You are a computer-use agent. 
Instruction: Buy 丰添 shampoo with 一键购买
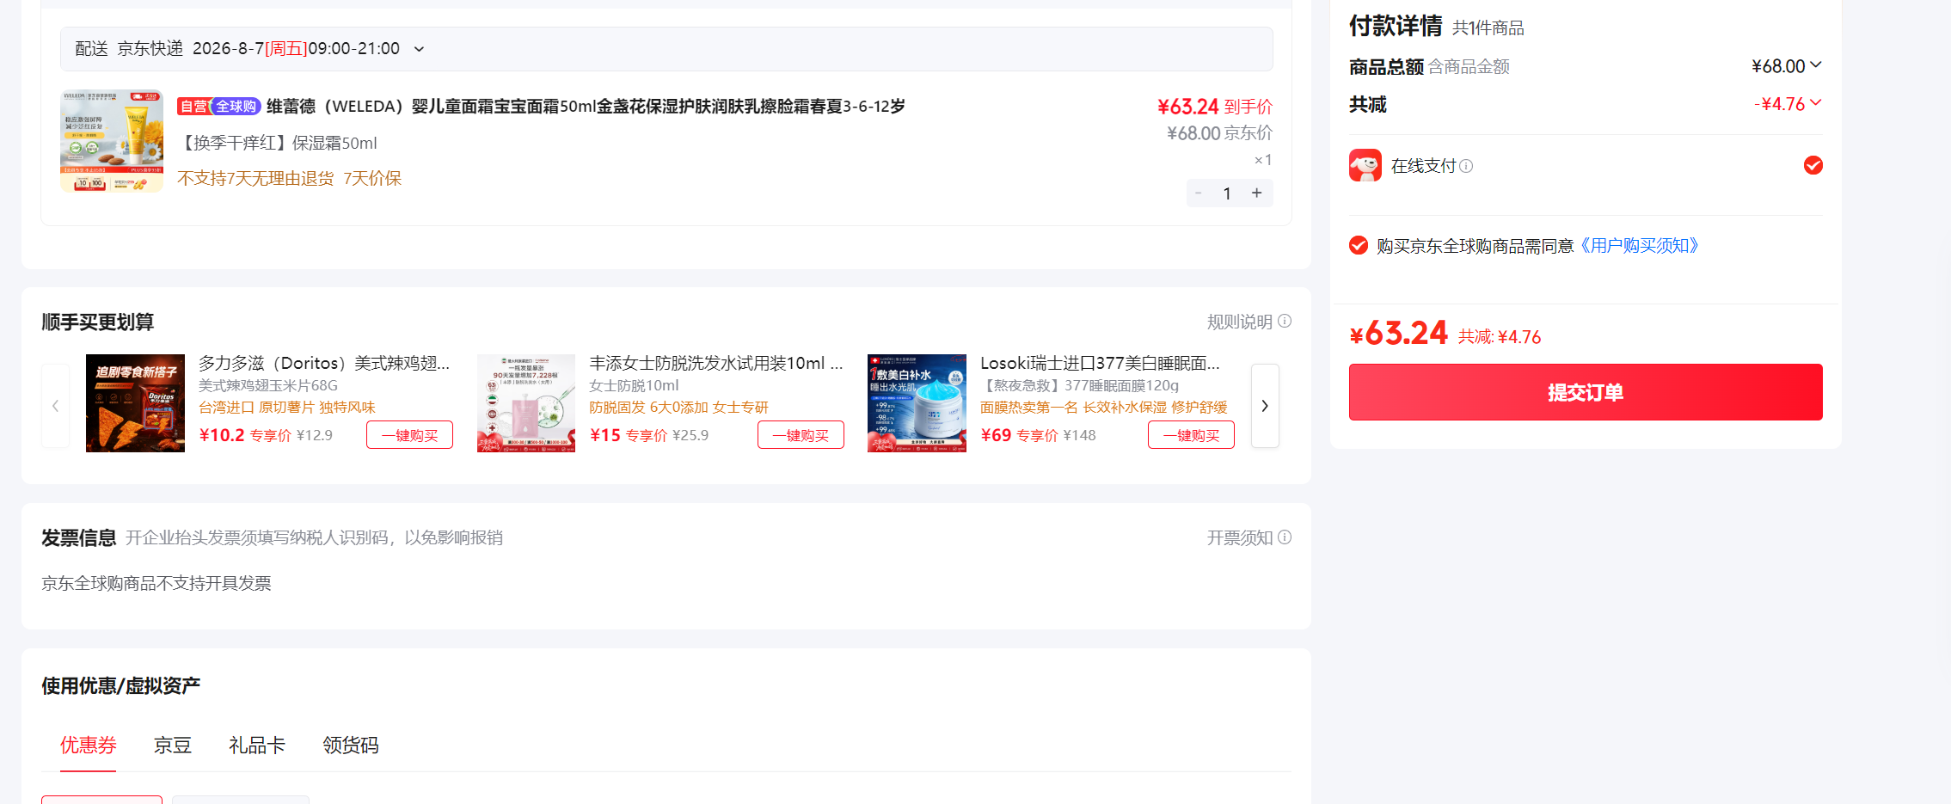pos(801,435)
